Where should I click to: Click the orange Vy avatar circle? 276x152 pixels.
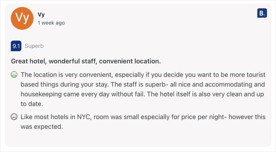pos(22,18)
